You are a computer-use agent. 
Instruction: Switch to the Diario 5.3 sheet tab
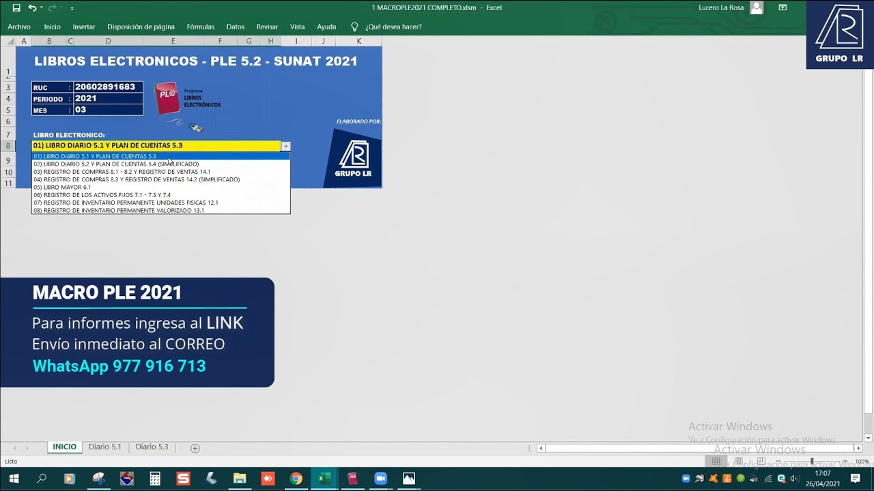pyautogui.click(x=152, y=447)
